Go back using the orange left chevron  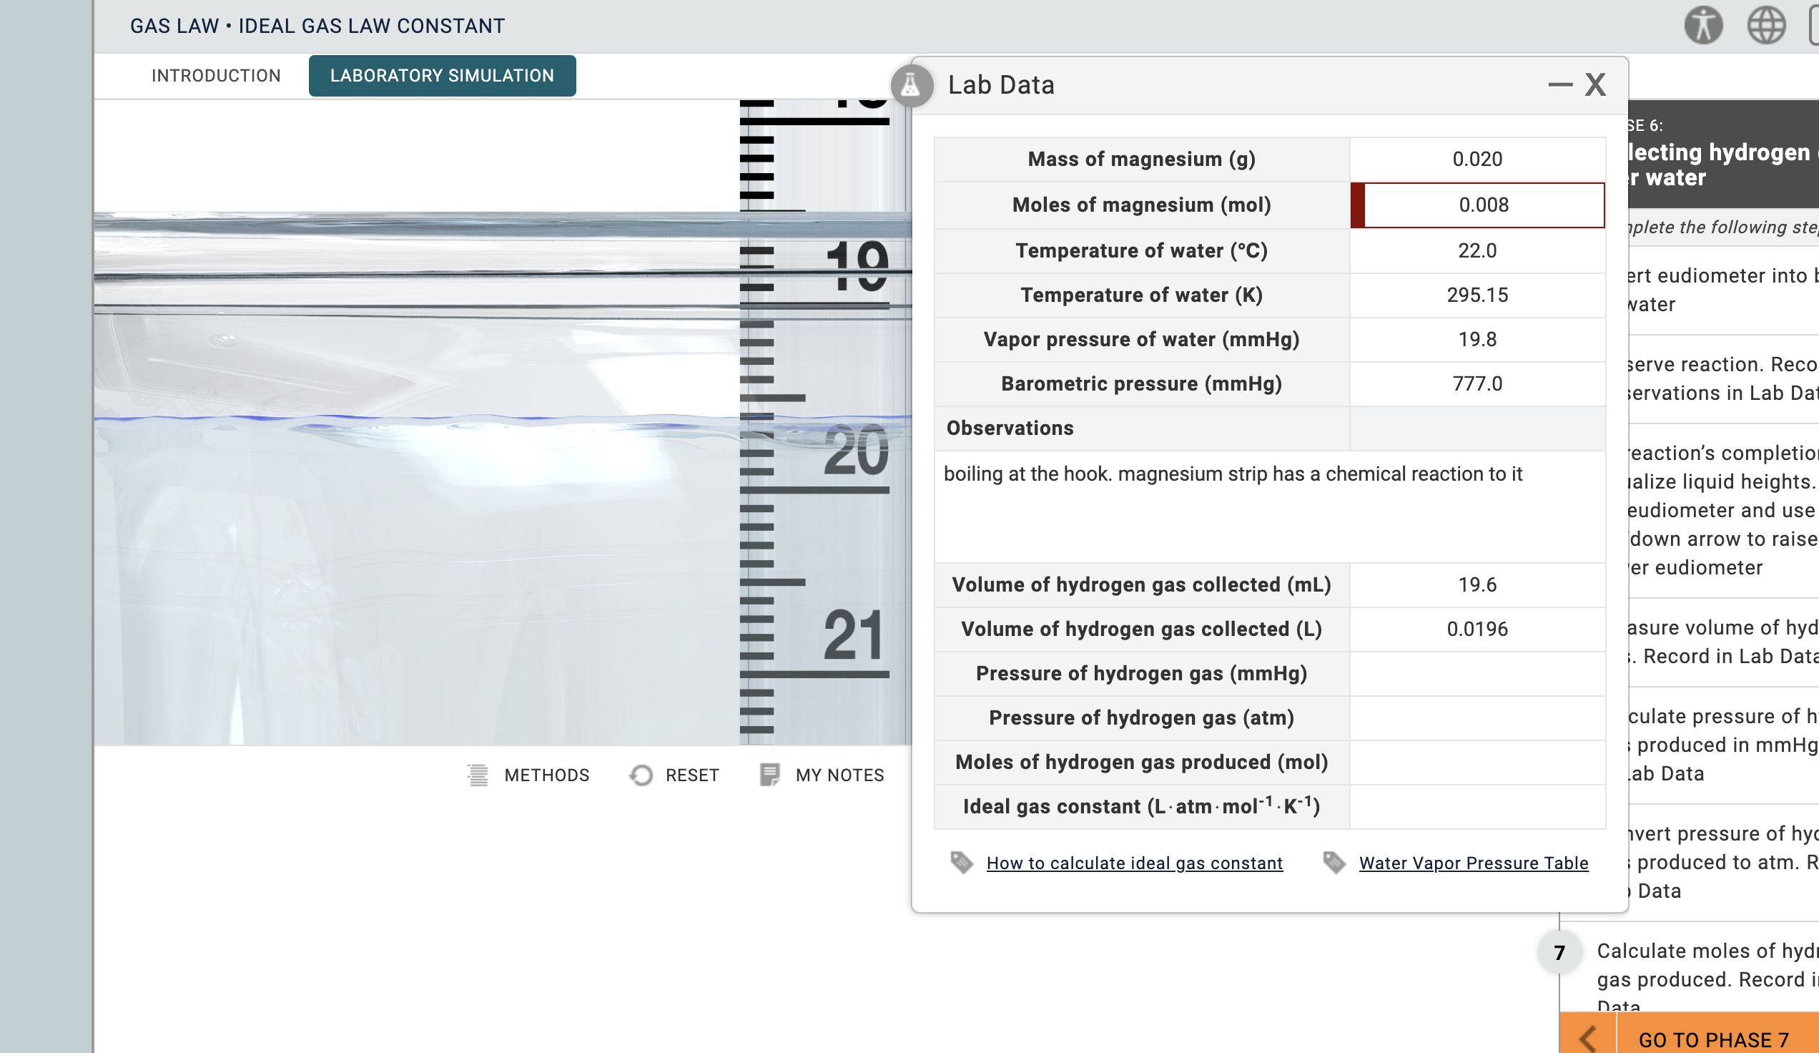tap(1587, 1039)
